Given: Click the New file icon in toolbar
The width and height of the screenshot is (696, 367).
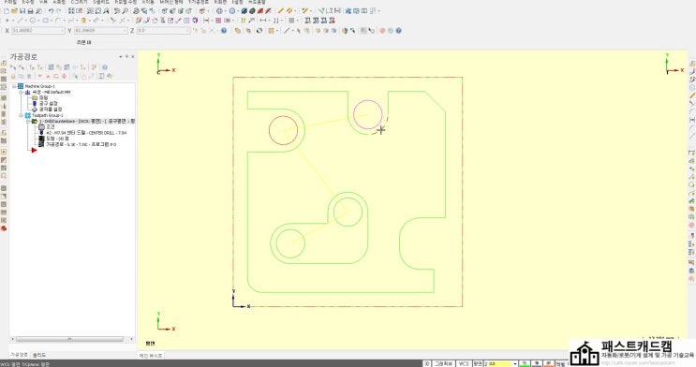Looking at the screenshot, I should [7, 10].
